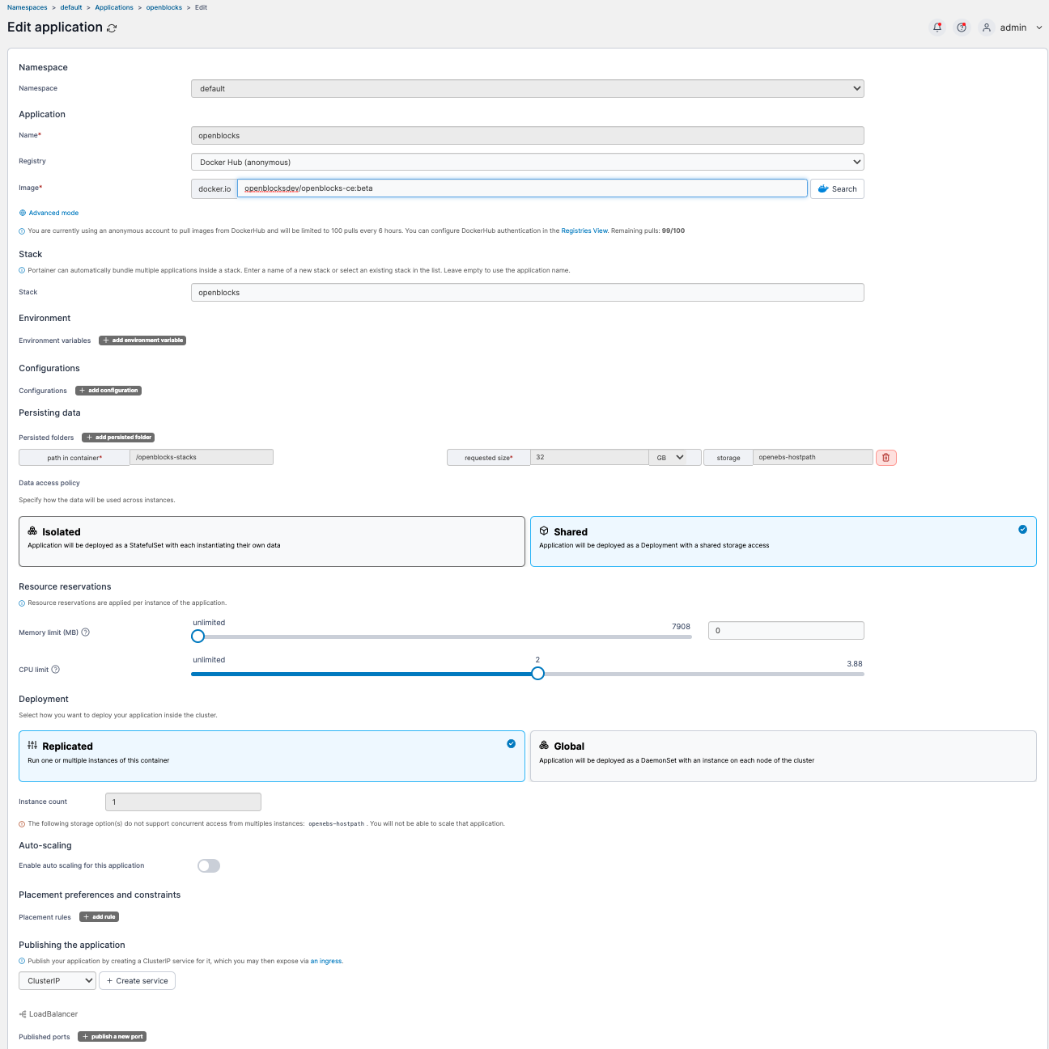Click the Replicated option sliders icon
1049x1049 pixels.
pos(32,746)
